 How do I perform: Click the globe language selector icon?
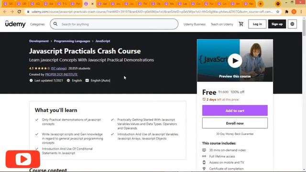coord(292,24)
